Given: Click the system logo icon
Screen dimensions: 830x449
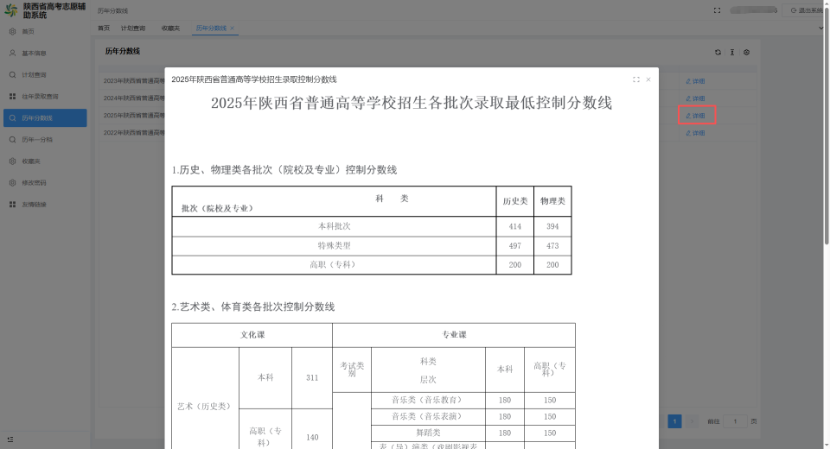Looking at the screenshot, I should tap(10, 10).
